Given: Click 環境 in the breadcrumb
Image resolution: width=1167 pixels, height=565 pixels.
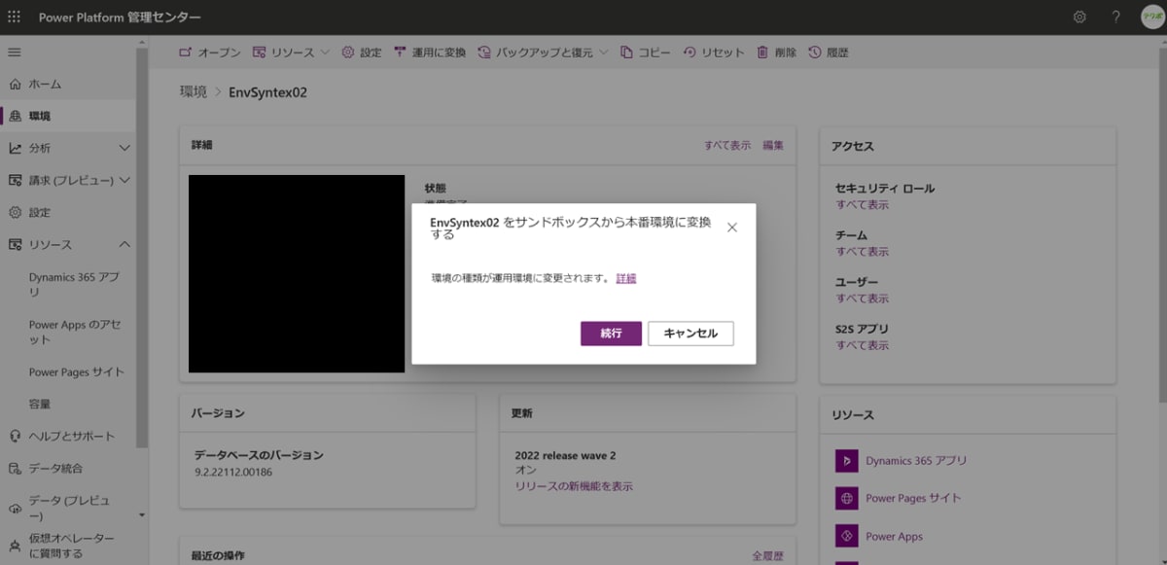Looking at the screenshot, I should pyautogui.click(x=194, y=91).
